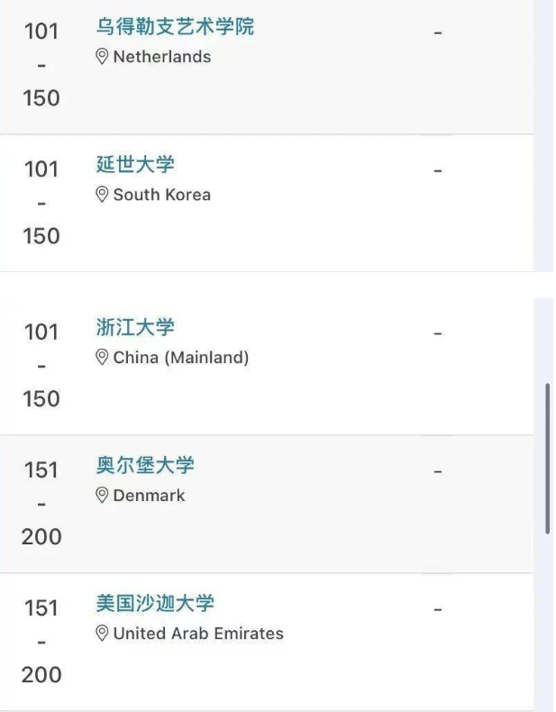Image resolution: width=556 pixels, height=712 pixels.
Task: Open the 美国沙迦大学 university link
Action: point(155,604)
